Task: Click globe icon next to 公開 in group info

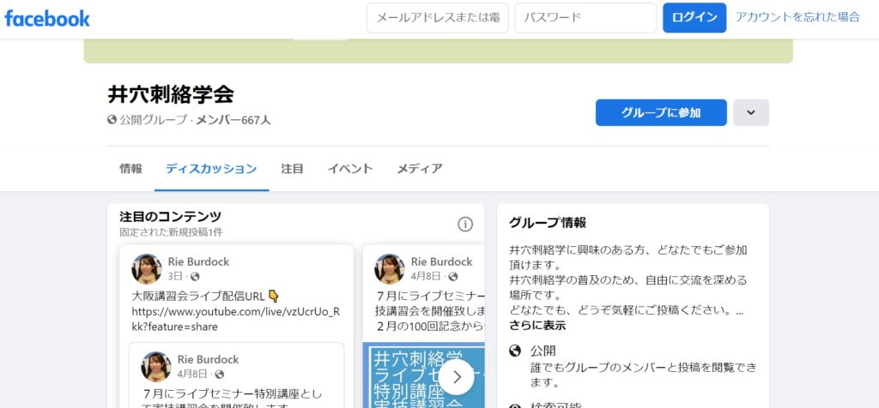Action: 515,351
